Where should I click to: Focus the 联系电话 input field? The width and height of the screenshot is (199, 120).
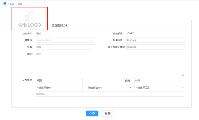pos(156,40)
